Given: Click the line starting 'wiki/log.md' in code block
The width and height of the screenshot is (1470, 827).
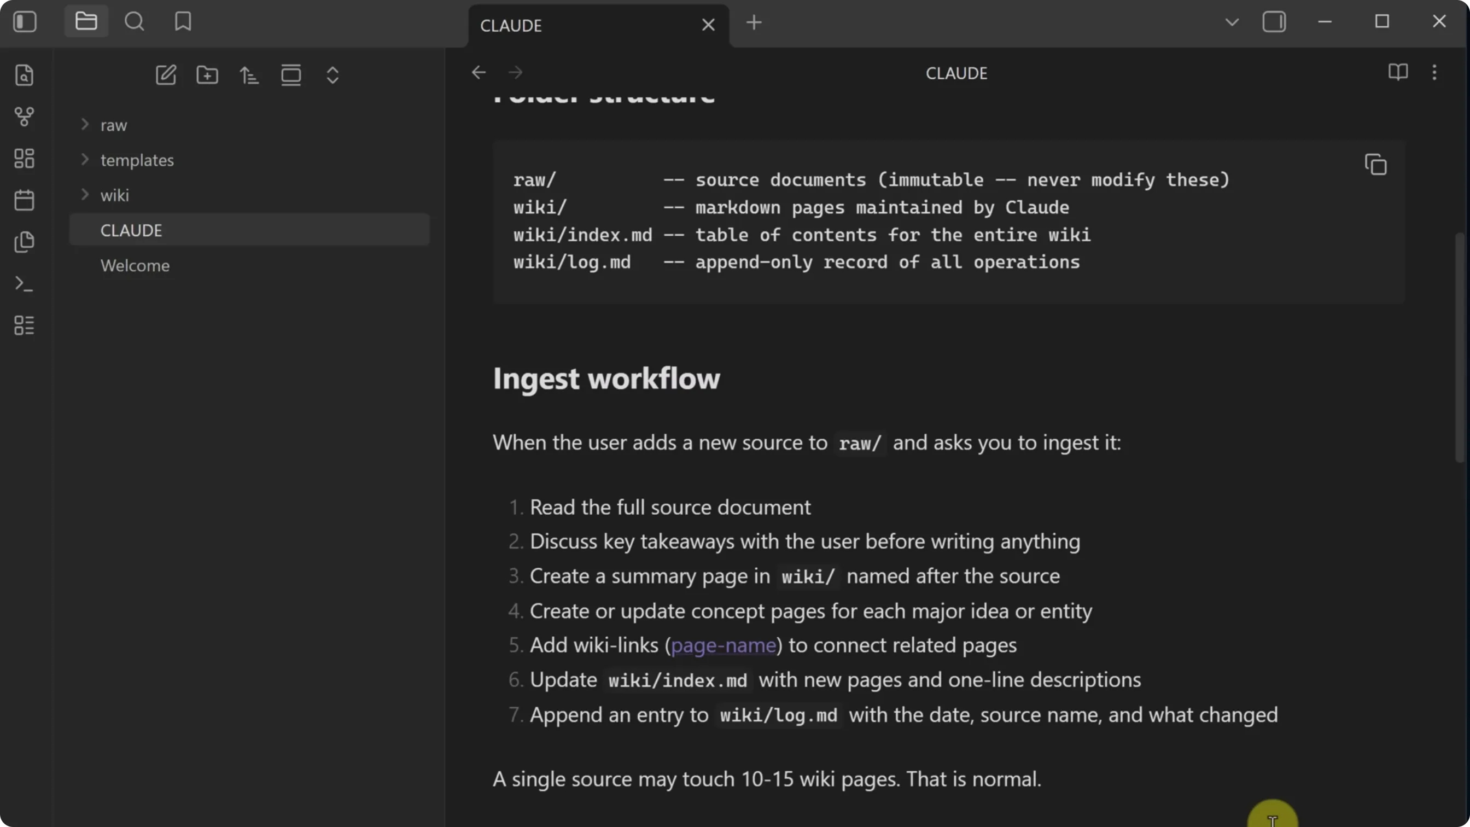Looking at the screenshot, I should click(797, 262).
